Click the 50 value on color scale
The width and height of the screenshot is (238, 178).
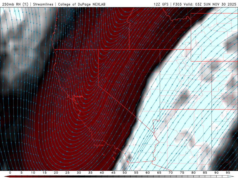pyautogui.click(x=125, y=173)
